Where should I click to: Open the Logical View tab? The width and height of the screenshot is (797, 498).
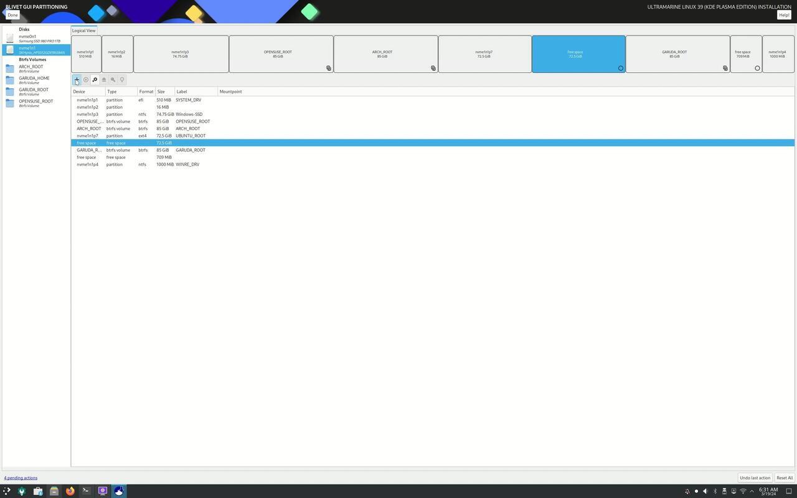83,31
